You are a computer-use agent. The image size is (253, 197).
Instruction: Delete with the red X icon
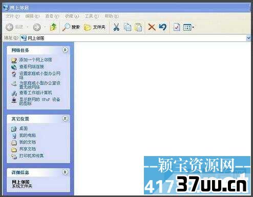point(152,27)
